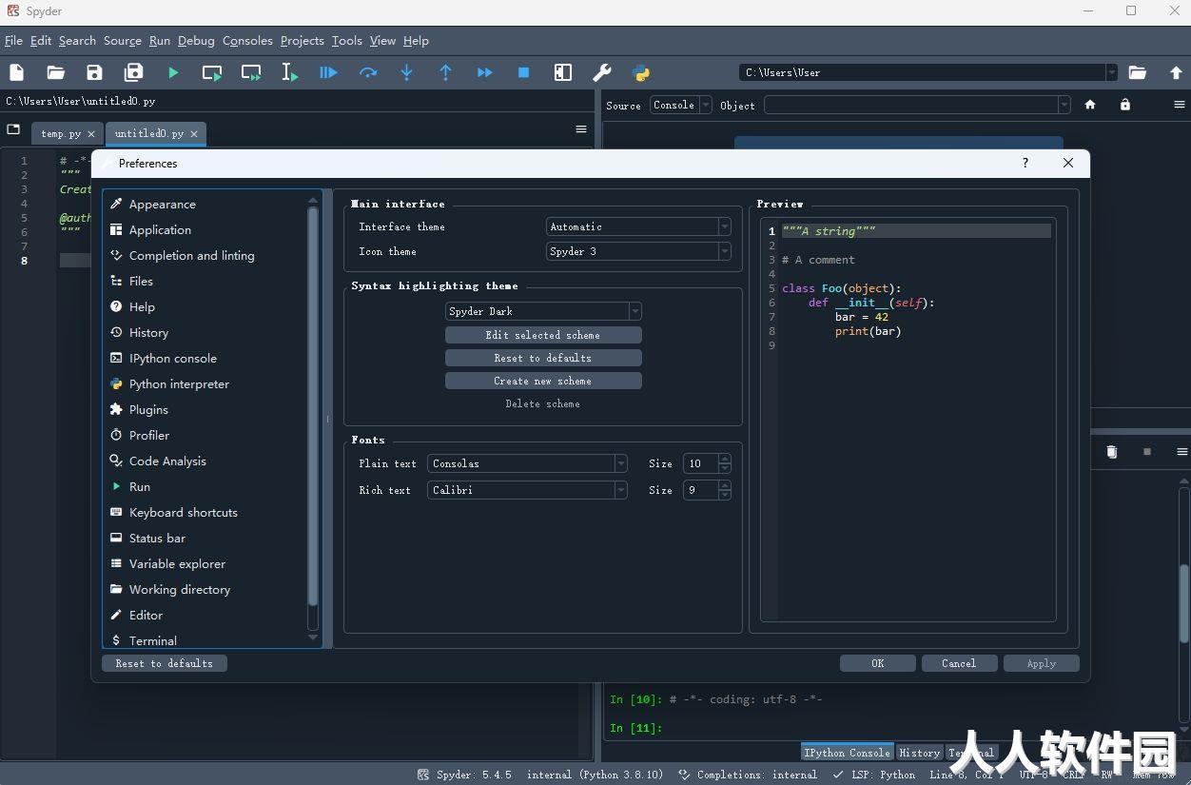
Task: Select Appearance in preferences list
Action: coord(205,204)
